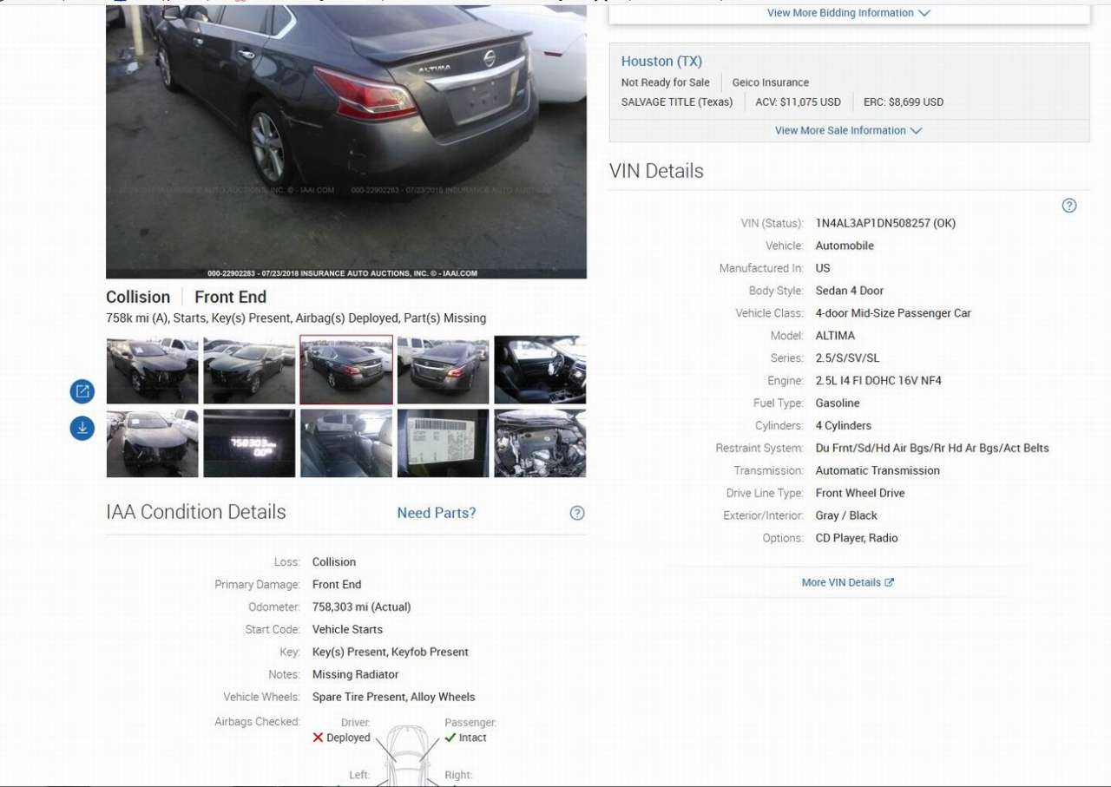This screenshot has width=1111, height=787.
Task: Click external link icon beside More VIN Details
Action: pos(890,582)
